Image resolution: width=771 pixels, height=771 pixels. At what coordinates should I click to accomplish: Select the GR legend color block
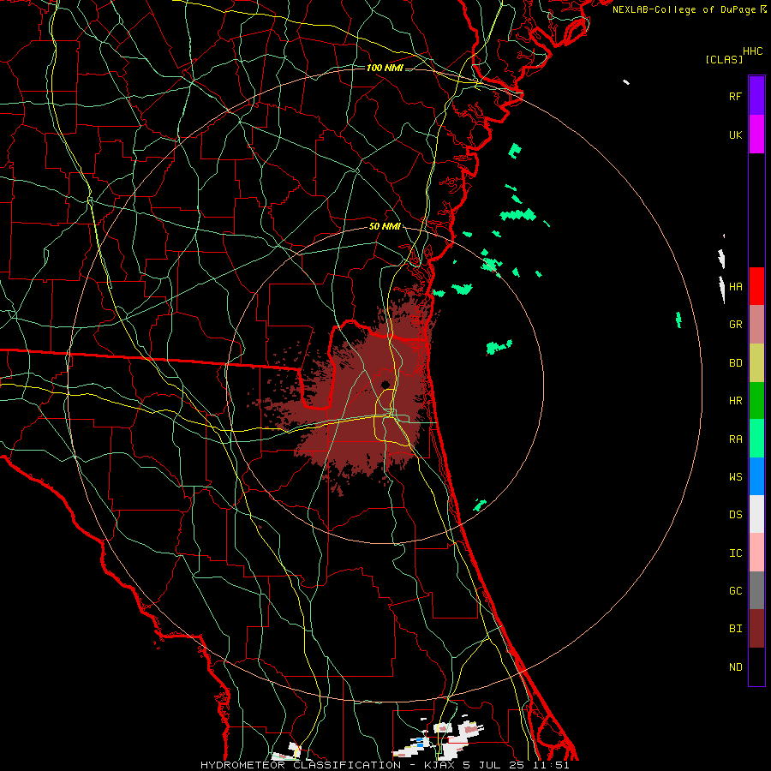click(x=756, y=324)
